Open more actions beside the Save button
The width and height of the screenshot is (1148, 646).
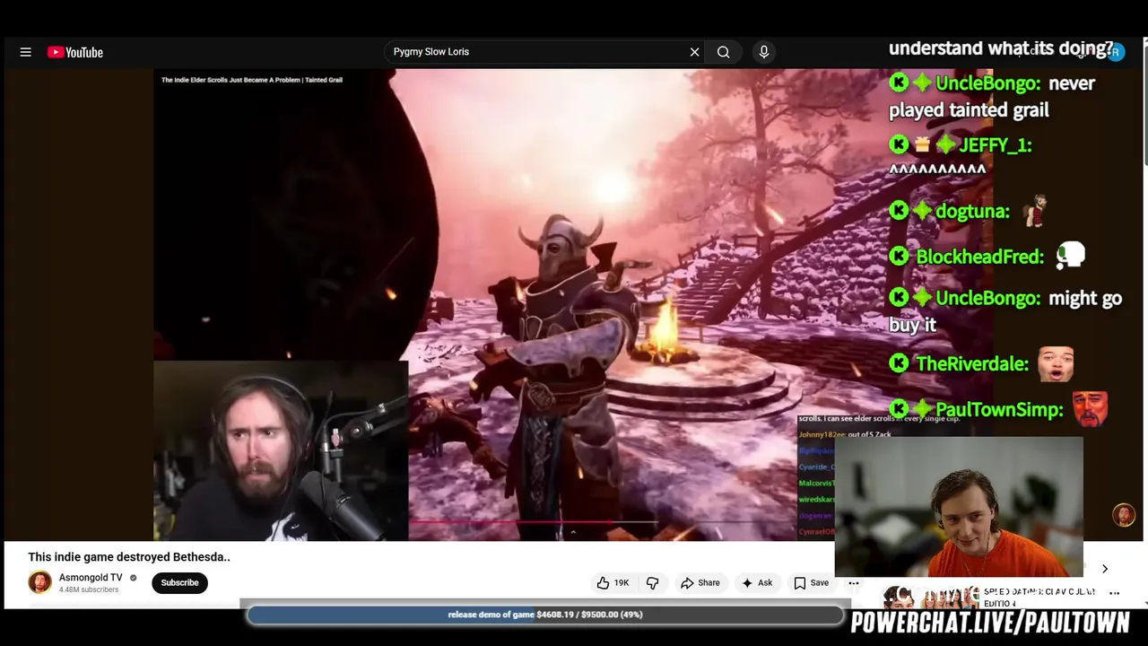click(x=854, y=583)
